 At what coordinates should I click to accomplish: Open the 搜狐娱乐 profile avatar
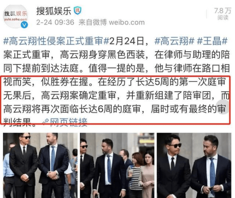pos(16,16)
